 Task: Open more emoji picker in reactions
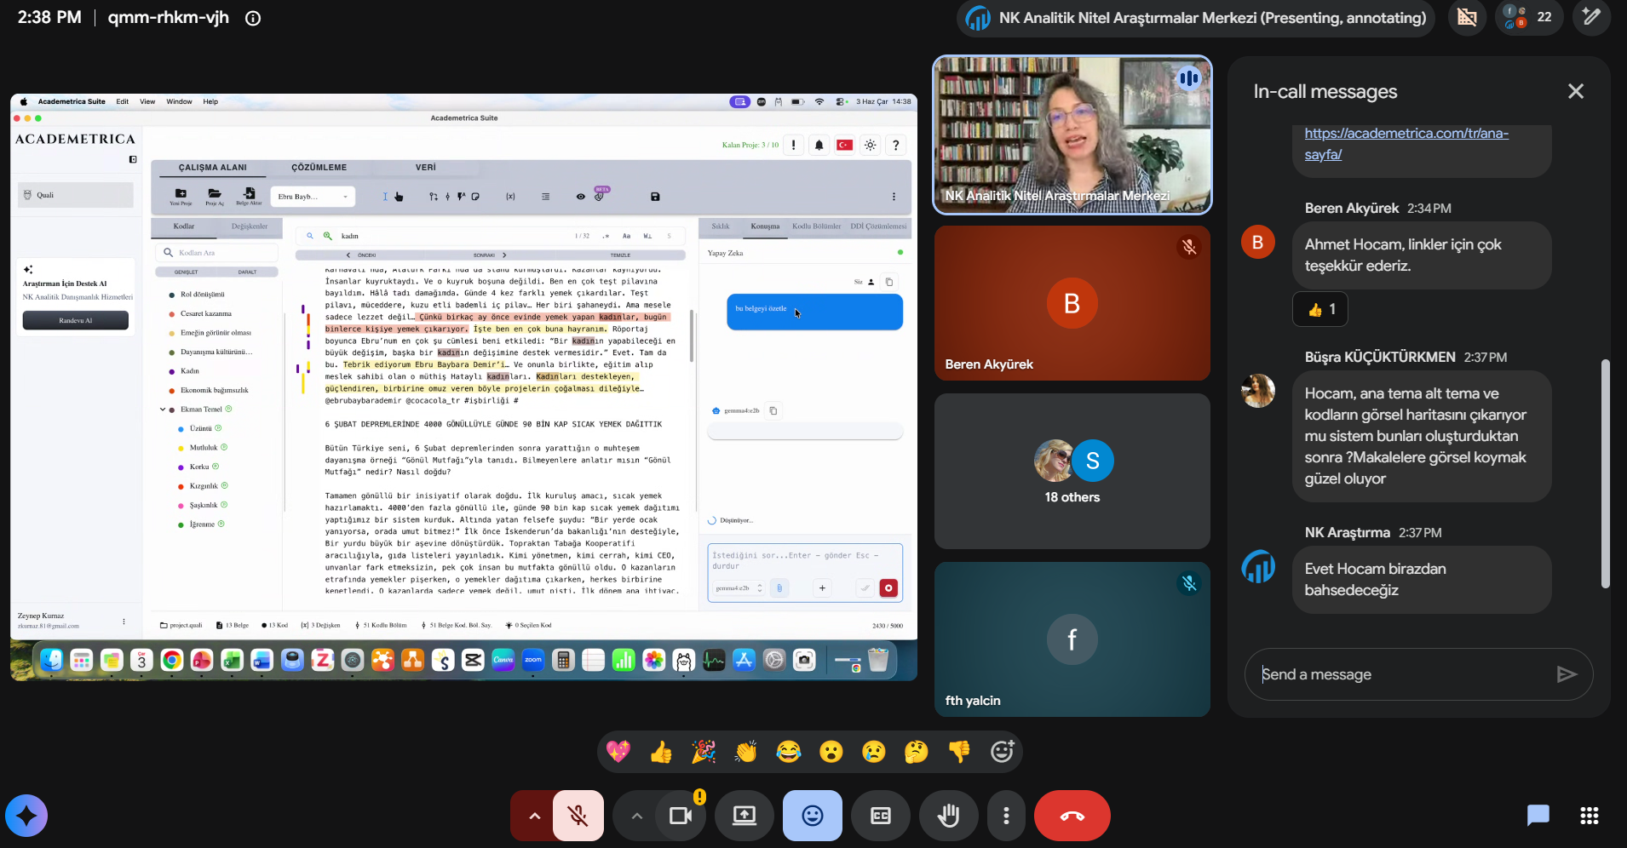(x=1002, y=751)
